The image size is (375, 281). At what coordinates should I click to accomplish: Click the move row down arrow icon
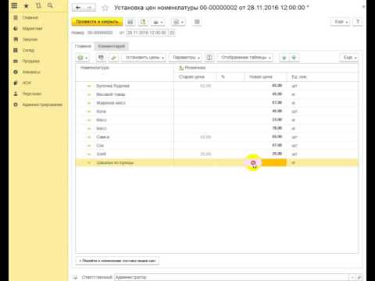(x=284, y=58)
